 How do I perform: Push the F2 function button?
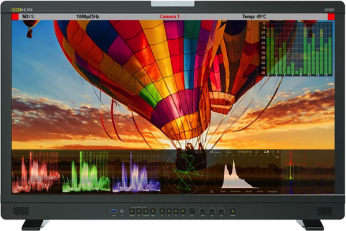click(169, 211)
